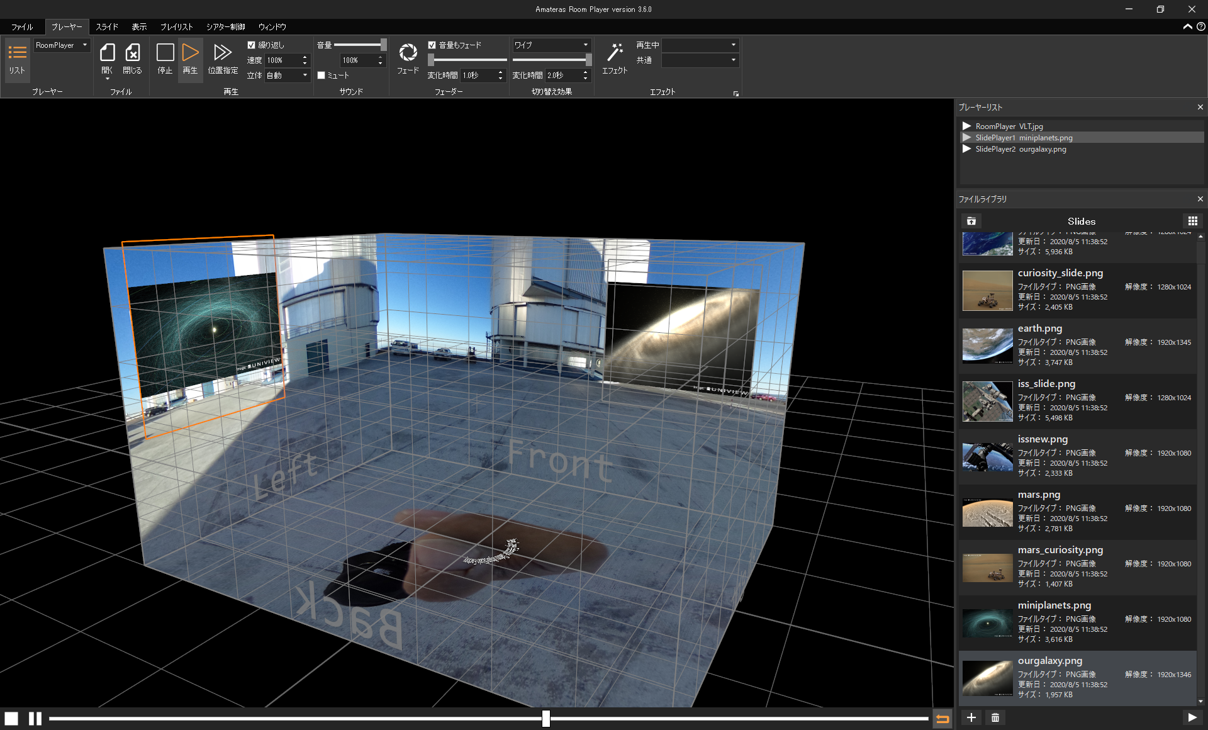Open the エフェクト magic wand tool
Image resolution: width=1208 pixels, height=730 pixels.
615,58
